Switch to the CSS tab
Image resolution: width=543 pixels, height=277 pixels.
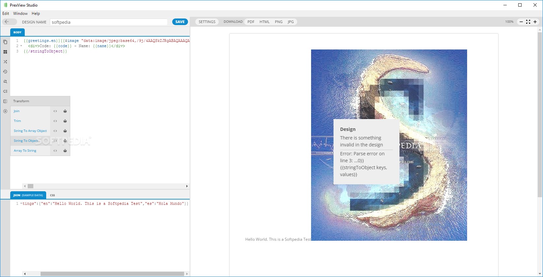(52, 195)
